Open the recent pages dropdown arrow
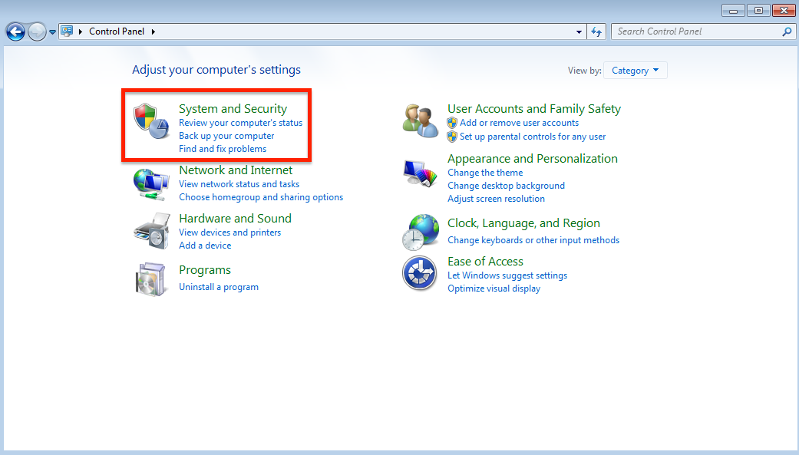Screen dimensions: 799x455 [53, 31]
